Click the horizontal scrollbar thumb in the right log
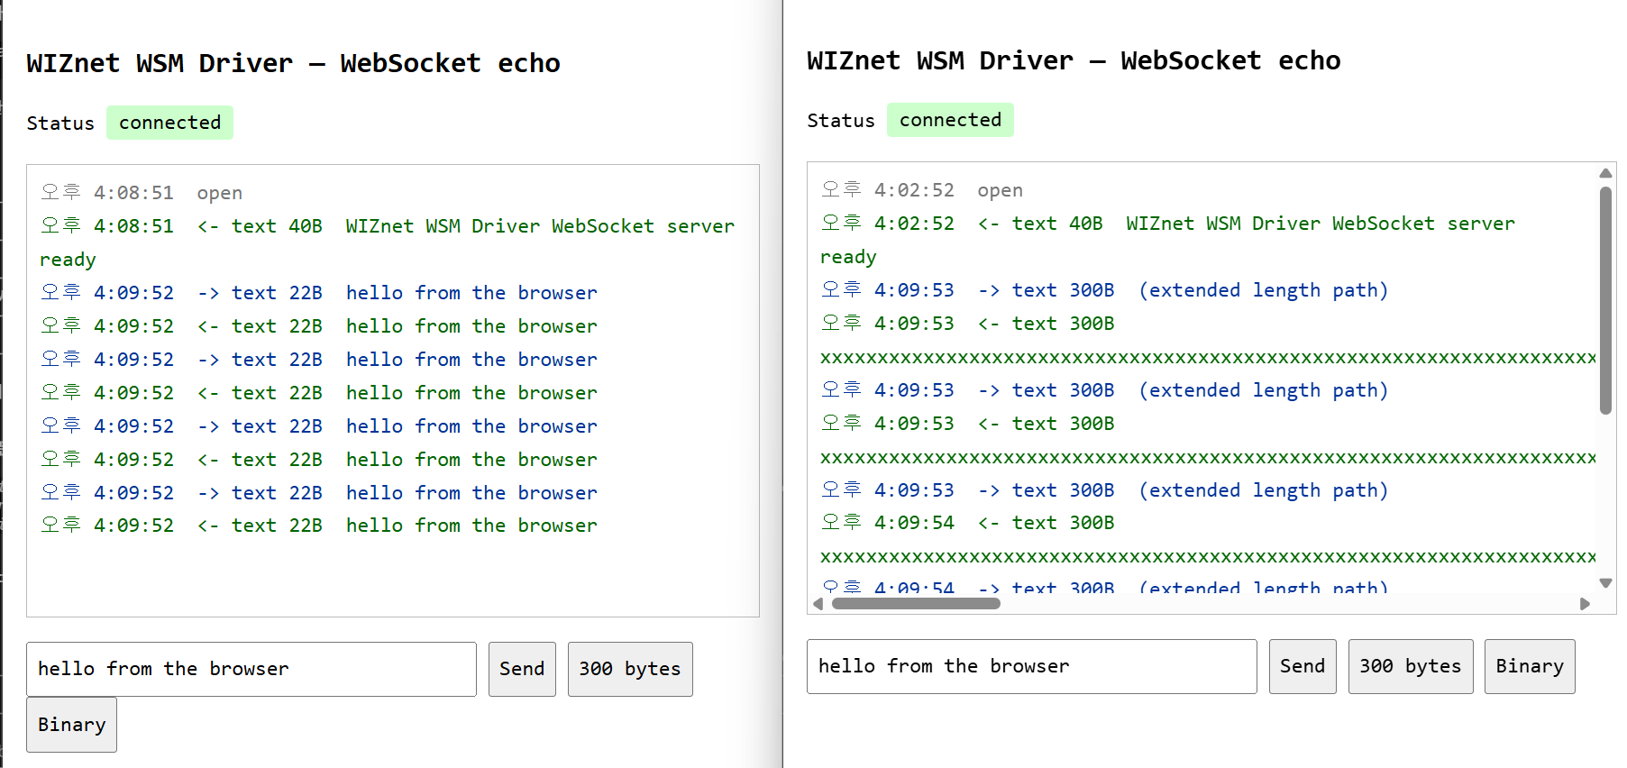 pyautogui.click(x=916, y=604)
